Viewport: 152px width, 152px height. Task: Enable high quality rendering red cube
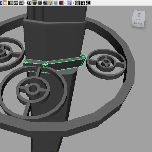pos(61,3)
